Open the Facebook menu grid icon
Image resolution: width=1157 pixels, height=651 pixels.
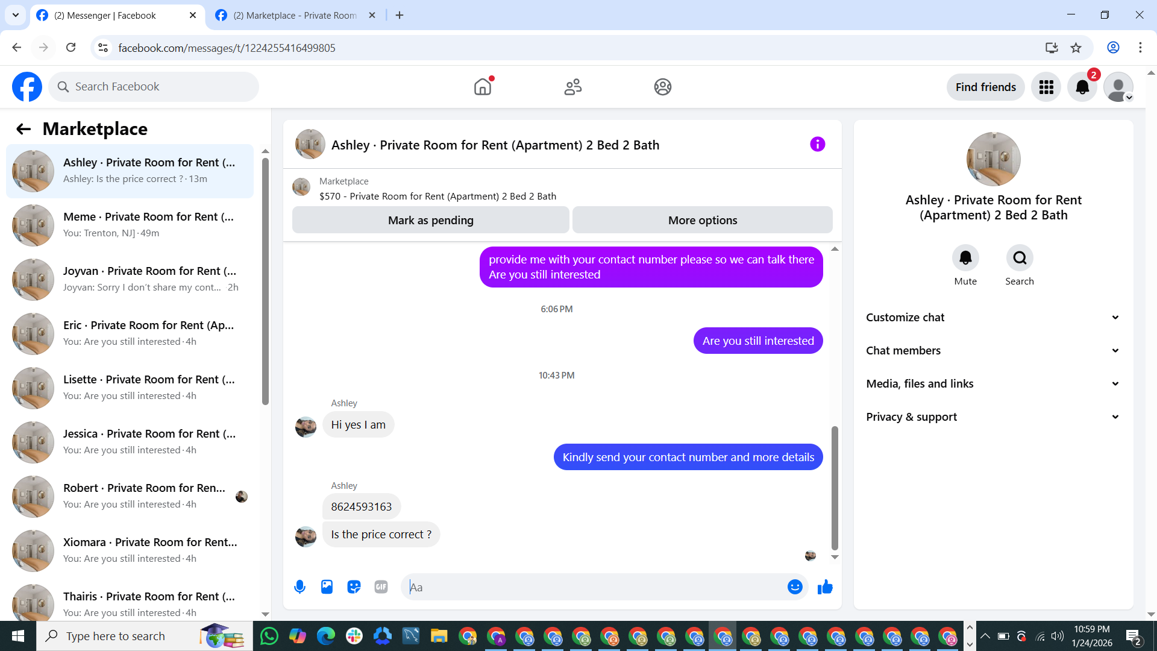[1046, 87]
